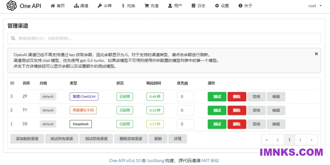Open the 设置 settings menu item
Screen dimensions: 330x165
(x=222, y=6)
